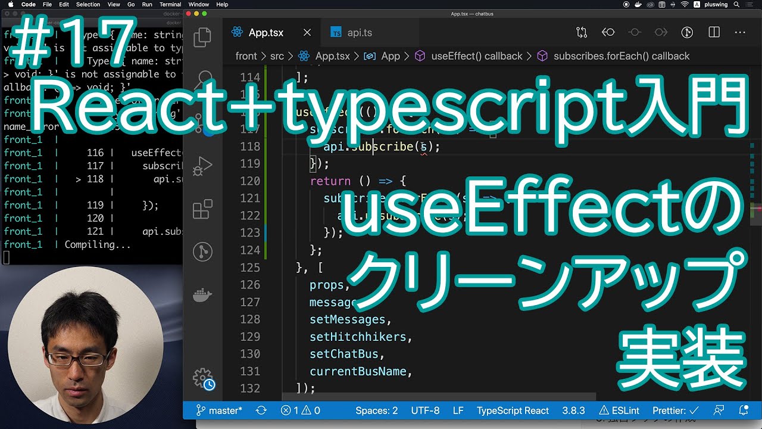Open Problems via errors and warnings indicator

pos(301,411)
